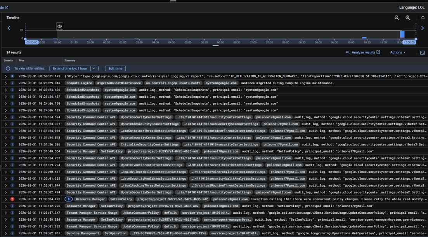Open results in full screen view
The image size is (428, 237).
(x=422, y=52)
